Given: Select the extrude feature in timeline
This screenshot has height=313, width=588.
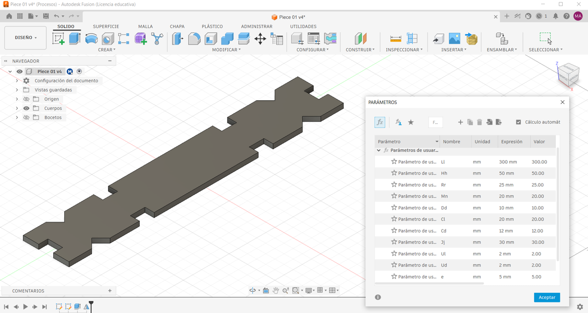Looking at the screenshot, I should [x=77, y=307].
